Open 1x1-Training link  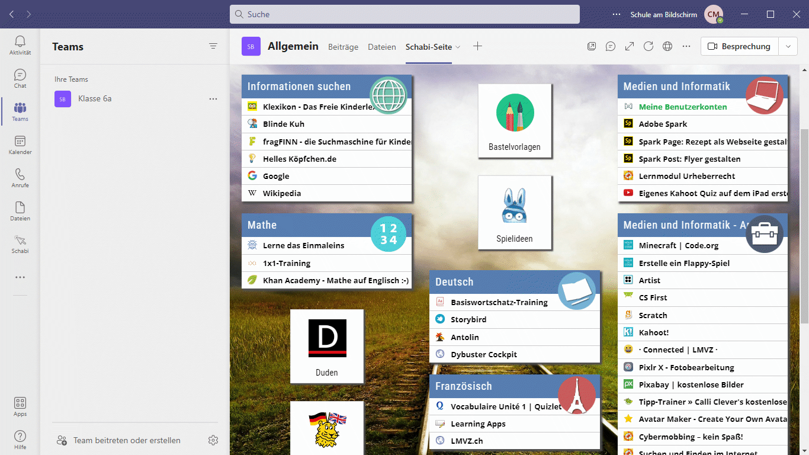327,263
